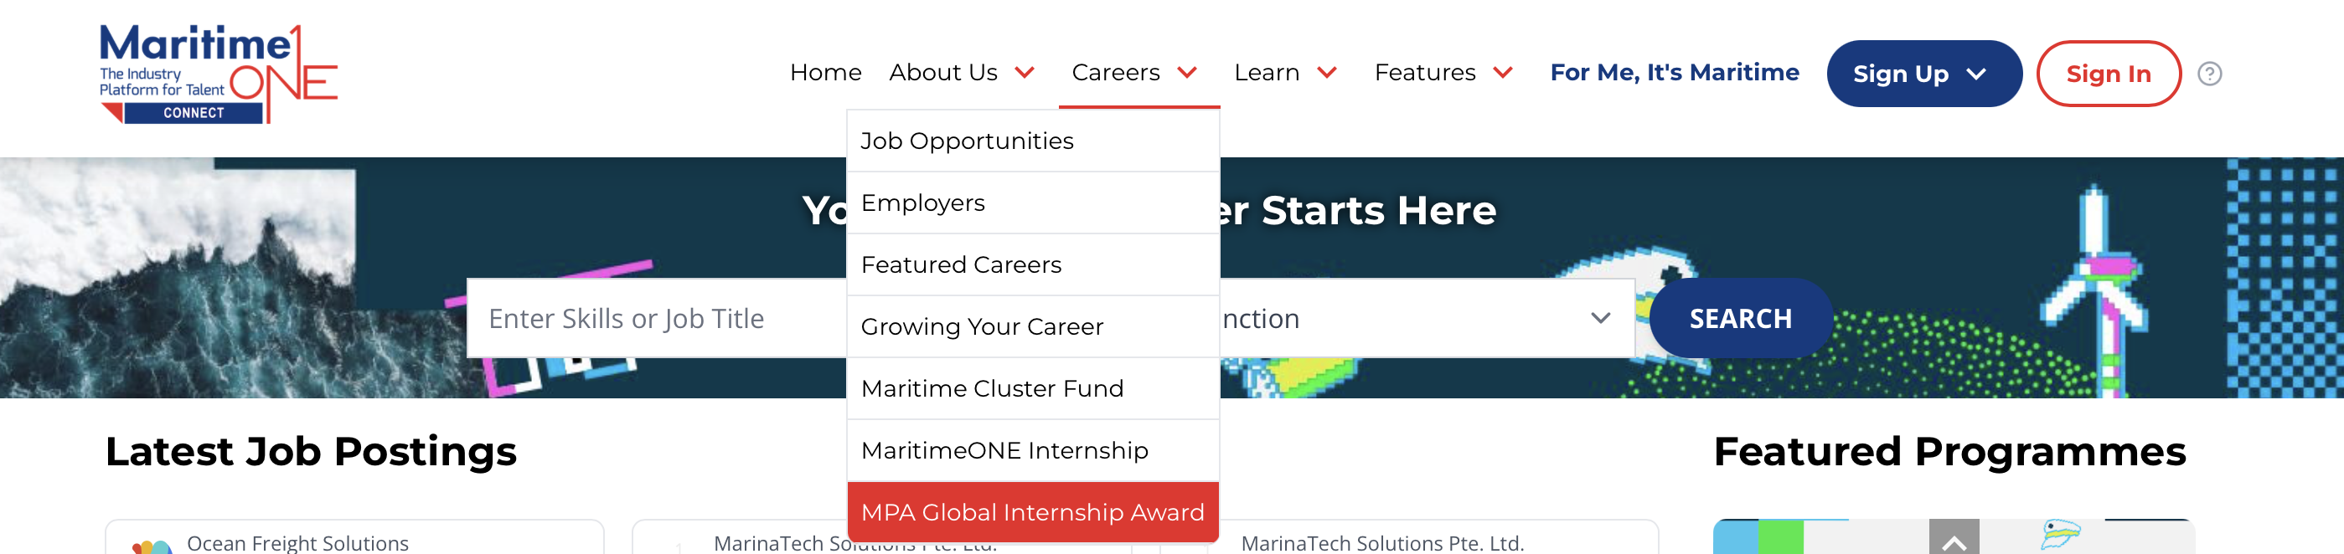Expand the Features menu chevron
Viewport: 2344px width, 554px height.
pos(1502,73)
